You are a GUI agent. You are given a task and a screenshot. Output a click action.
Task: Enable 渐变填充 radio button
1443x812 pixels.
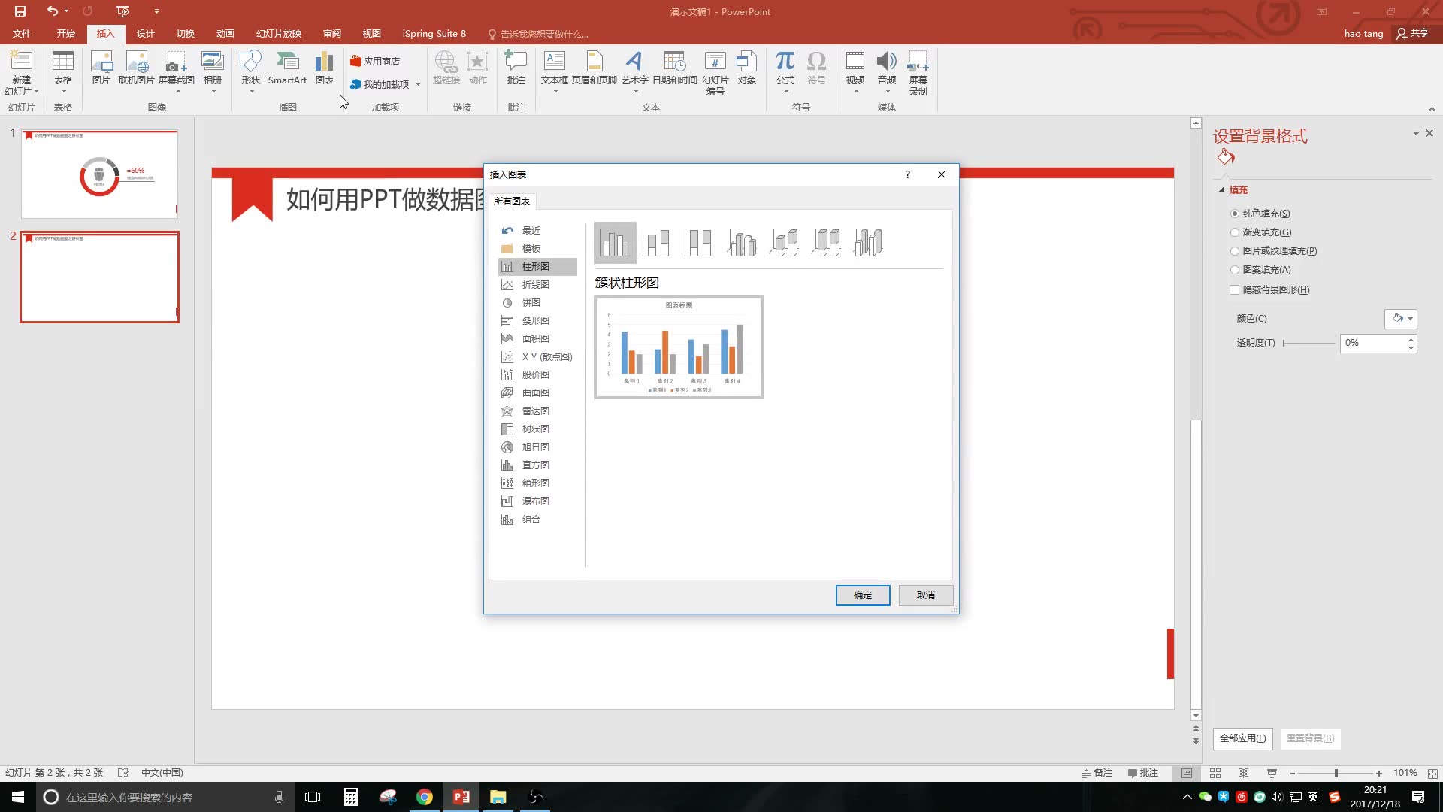point(1236,232)
